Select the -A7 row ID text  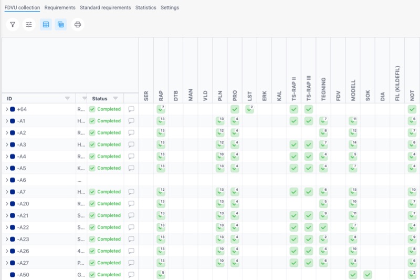coord(22,192)
